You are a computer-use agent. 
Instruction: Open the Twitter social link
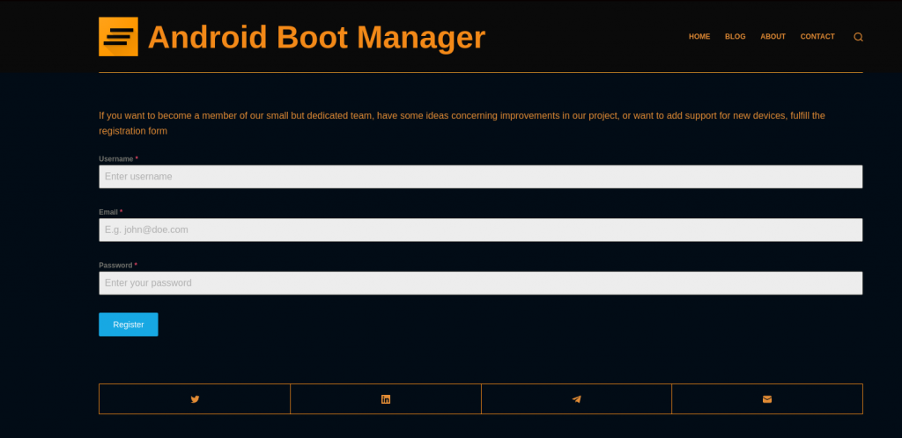point(195,399)
